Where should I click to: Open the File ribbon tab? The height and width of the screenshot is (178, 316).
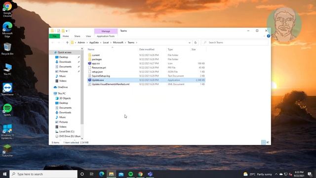click(54, 36)
